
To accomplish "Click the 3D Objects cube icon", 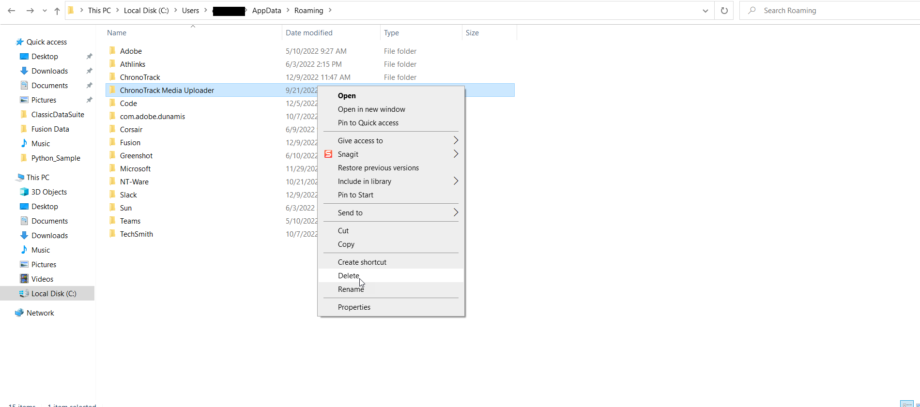I will click(24, 192).
